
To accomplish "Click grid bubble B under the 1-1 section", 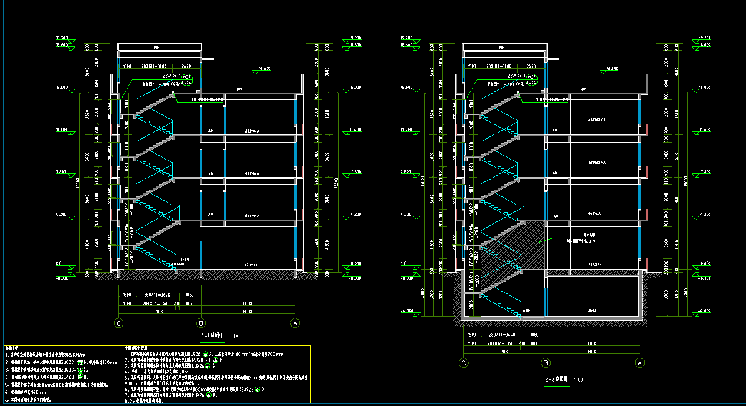I will [x=201, y=323].
